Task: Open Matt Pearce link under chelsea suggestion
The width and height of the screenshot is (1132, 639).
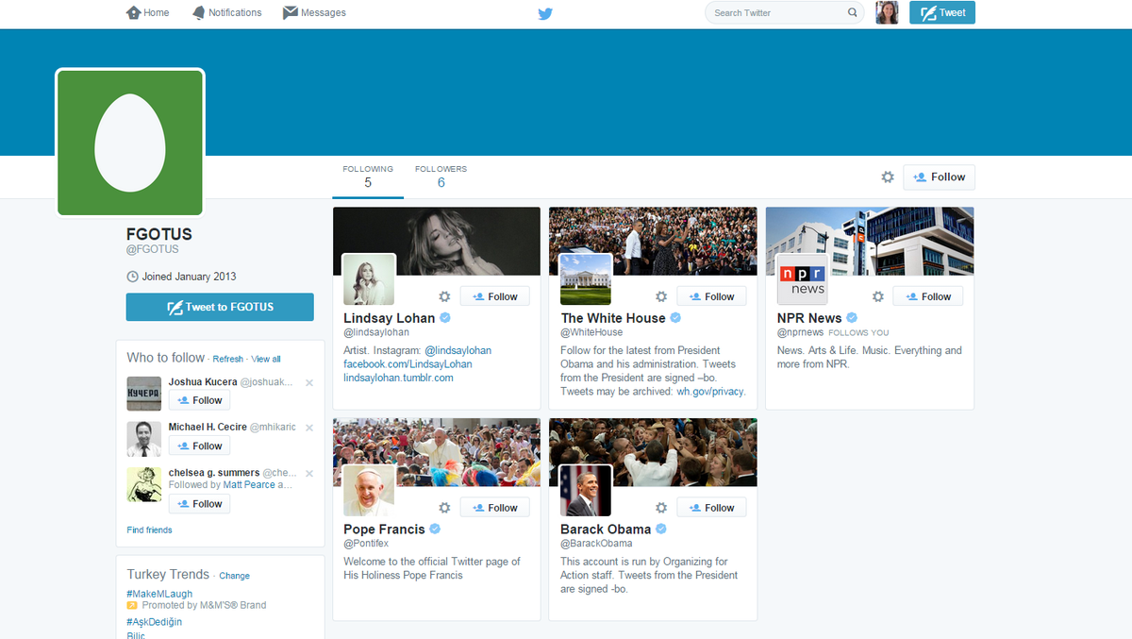Action: coord(249,485)
